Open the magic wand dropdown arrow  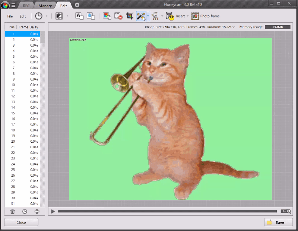coord(148,16)
